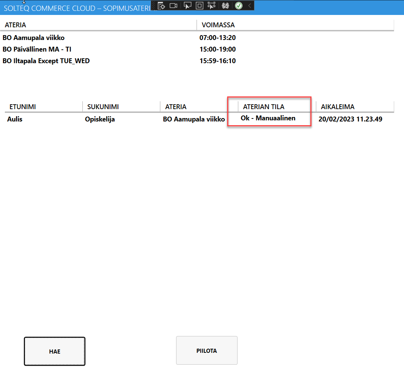Toggle the Display Layout Adorners square icon
The image size is (404, 370).
pyautogui.click(x=200, y=6)
